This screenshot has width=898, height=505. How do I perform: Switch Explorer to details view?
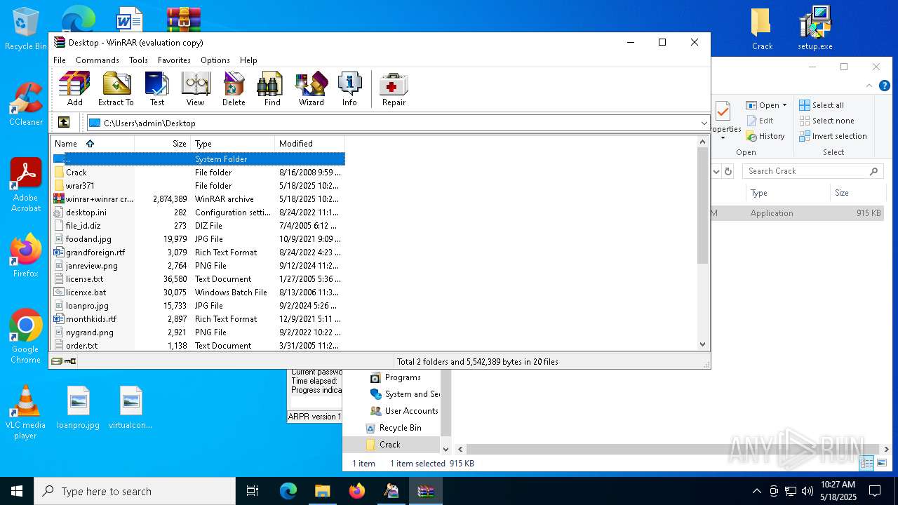pyautogui.click(x=867, y=463)
